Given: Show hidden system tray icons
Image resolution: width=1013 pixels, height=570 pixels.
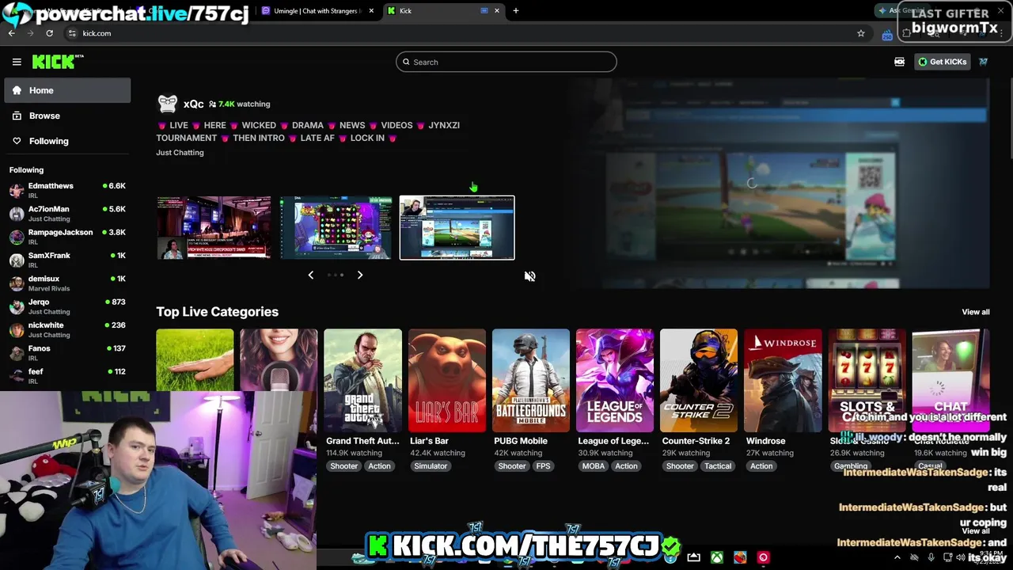Looking at the screenshot, I should point(897,557).
